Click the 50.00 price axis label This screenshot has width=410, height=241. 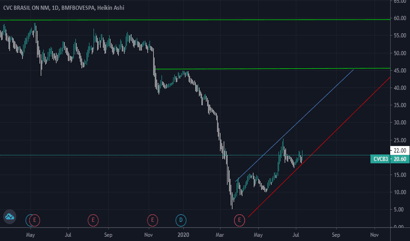[400, 53]
